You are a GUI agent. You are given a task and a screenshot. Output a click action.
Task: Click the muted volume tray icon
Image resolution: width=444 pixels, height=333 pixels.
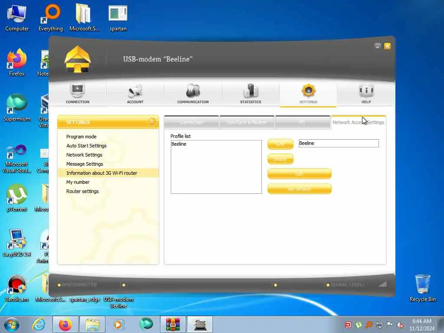point(400,325)
